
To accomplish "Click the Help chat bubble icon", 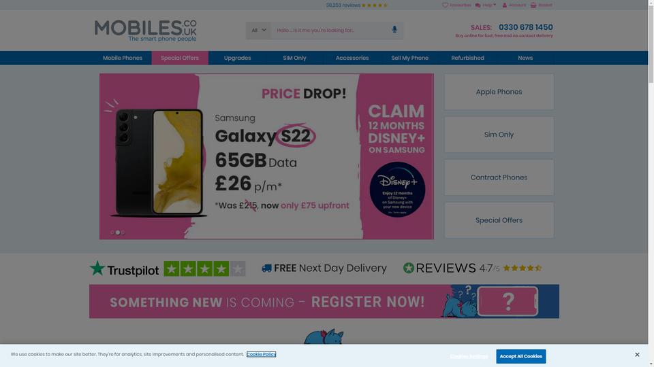I will point(478,5).
